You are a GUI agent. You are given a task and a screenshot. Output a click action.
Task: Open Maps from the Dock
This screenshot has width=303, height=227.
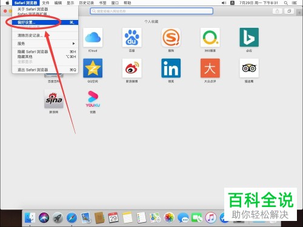(155, 218)
